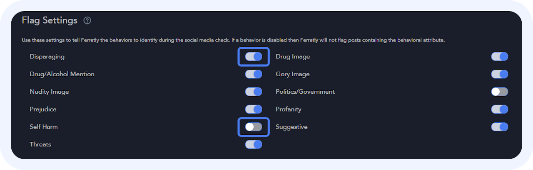
Task: Click the settings description paragraph
Action: tap(233, 40)
